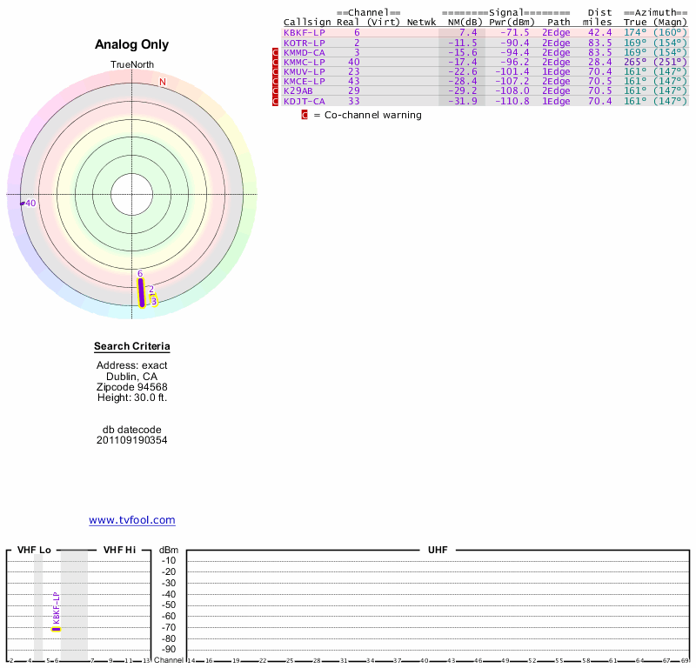Click the red C icon in the legend
Screen dimensions: 696x668
(x=304, y=115)
